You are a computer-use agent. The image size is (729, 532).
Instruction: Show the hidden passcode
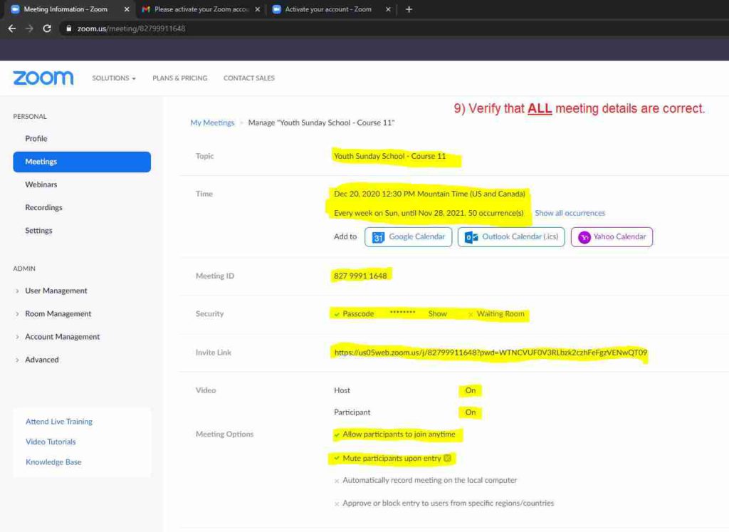point(438,314)
